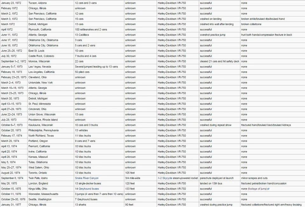Click the '133 feet' distance cell
The width and height of the screenshot is (305, 207).
(140, 189)
